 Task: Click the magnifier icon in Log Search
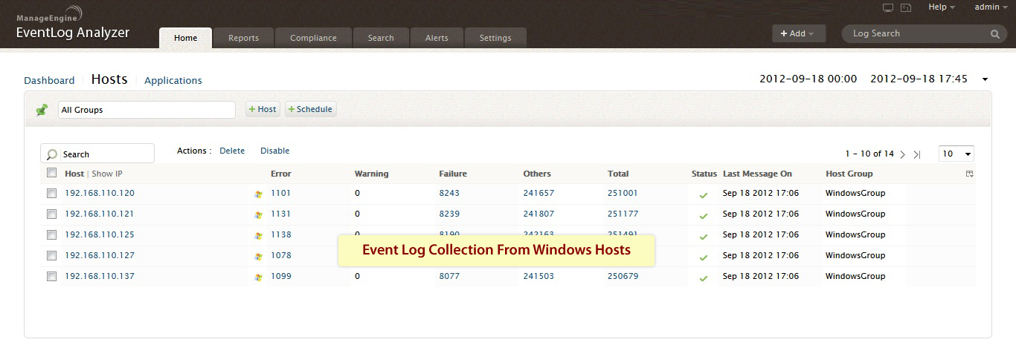995,34
